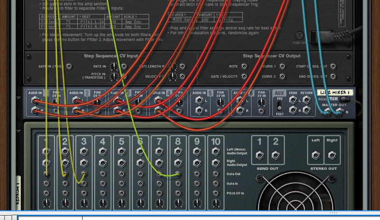Click the Curve 2 CV output jack

click(282, 77)
